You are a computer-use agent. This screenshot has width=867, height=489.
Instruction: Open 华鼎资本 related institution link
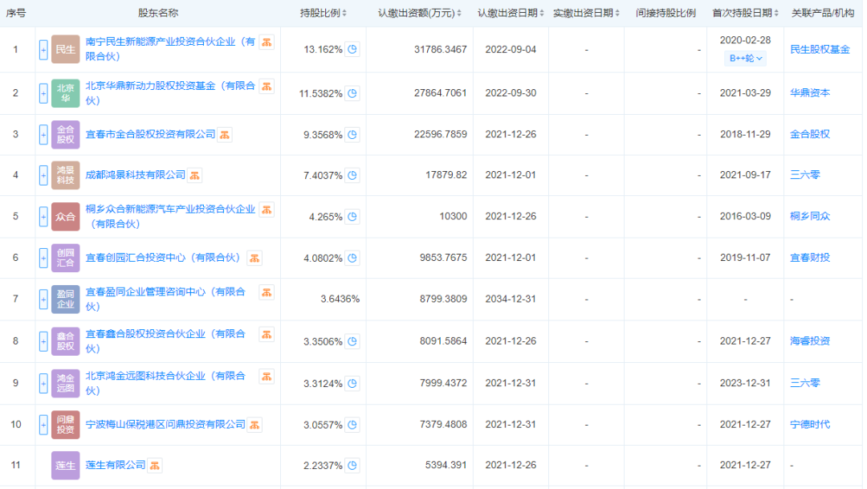point(810,93)
